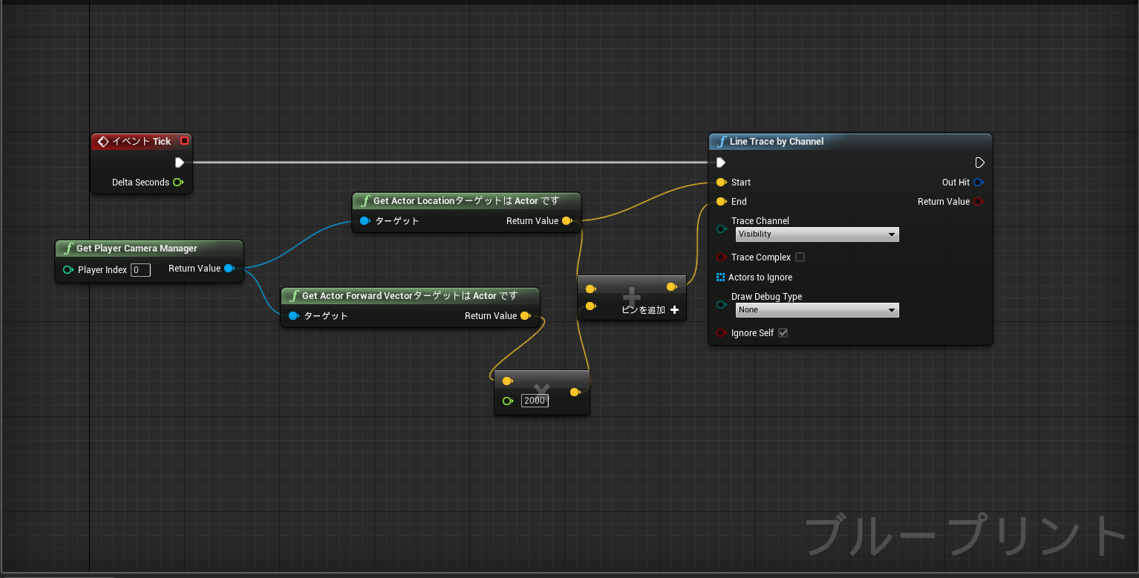The width and height of the screenshot is (1139, 578).
Task: Select the Get Actor Location node title
Action: [x=466, y=201]
